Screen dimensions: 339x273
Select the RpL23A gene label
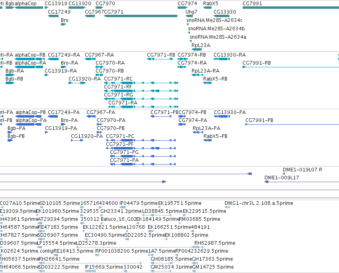(x=201, y=45)
